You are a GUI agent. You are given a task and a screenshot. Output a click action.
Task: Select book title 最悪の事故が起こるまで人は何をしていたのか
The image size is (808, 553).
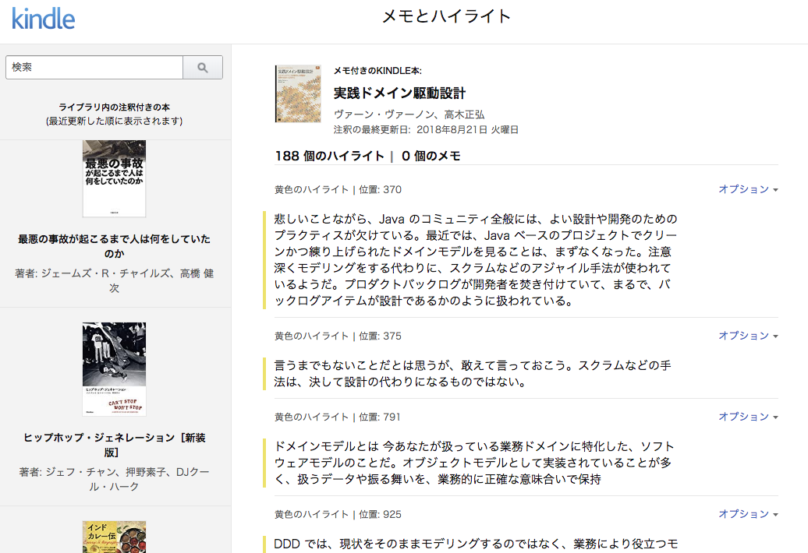(x=115, y=246)
